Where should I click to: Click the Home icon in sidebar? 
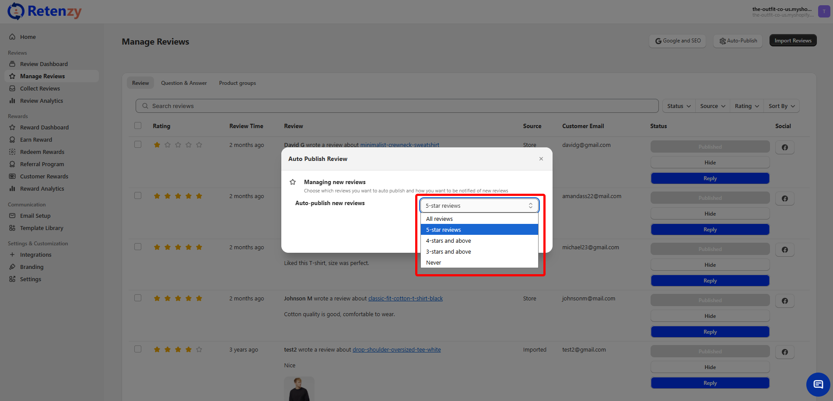pos(12,37)
